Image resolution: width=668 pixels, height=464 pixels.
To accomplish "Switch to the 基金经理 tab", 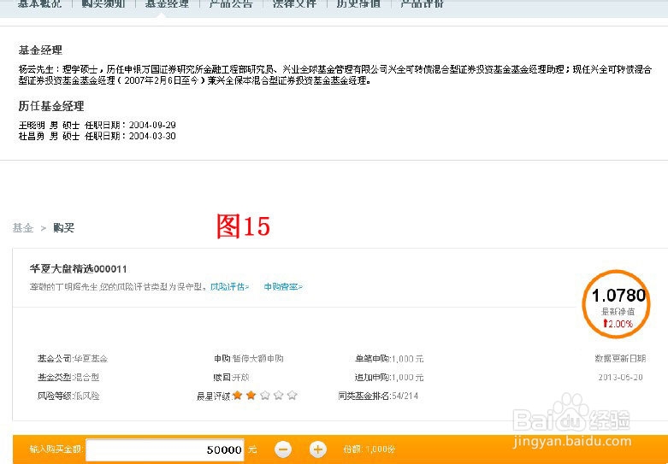I will pyautogui.click(x=167, y=4).
